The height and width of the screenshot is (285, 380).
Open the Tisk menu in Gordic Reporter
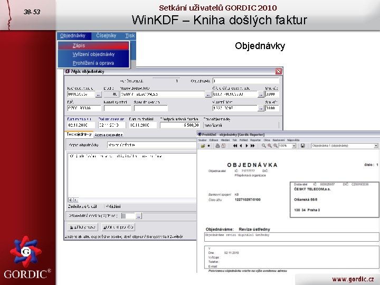[234, 140]
